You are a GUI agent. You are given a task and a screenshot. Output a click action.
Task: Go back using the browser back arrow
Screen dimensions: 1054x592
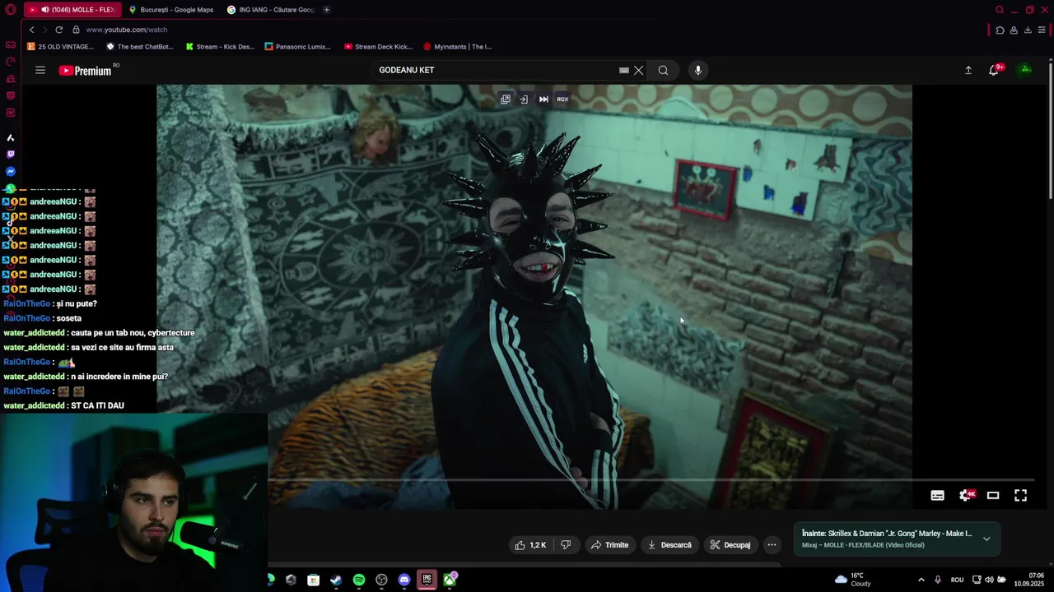31,30
